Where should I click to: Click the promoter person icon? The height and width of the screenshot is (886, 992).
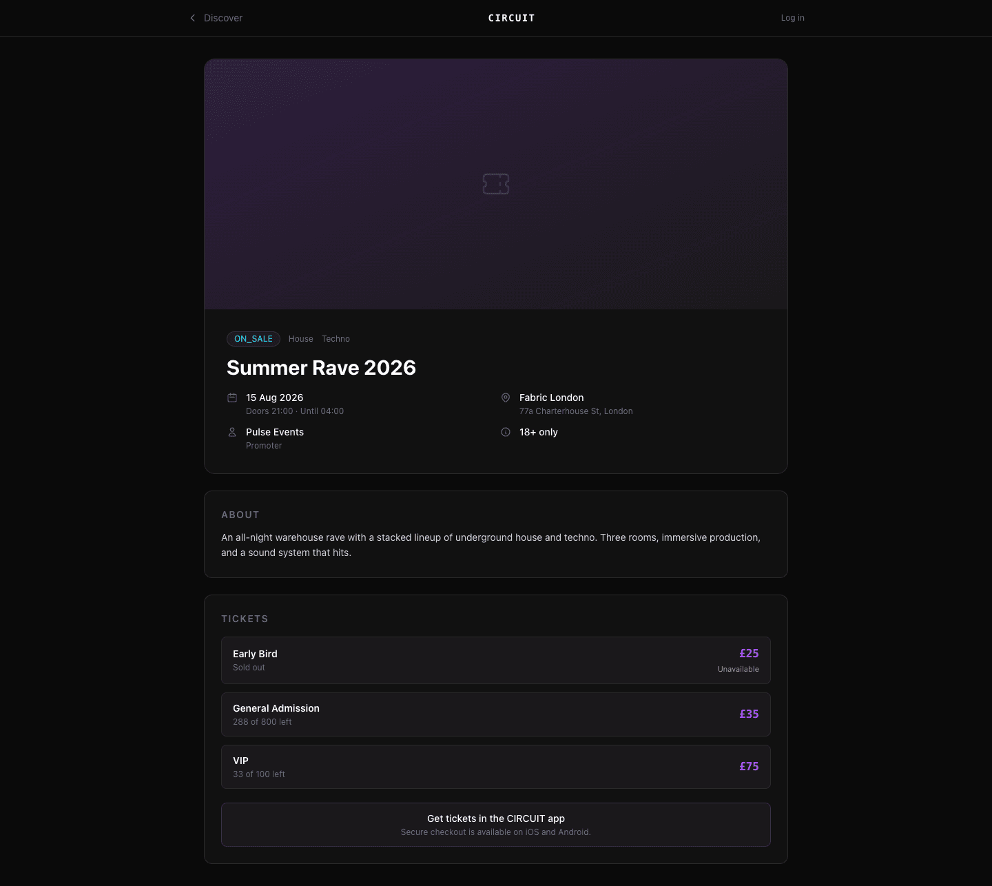click(x=232, y=432)
